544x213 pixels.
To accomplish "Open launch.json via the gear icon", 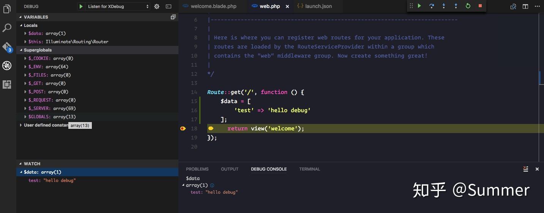I will [157, 6].
